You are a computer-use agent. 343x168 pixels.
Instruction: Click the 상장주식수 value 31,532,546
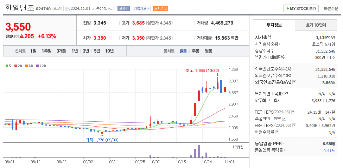click(325, 51)
